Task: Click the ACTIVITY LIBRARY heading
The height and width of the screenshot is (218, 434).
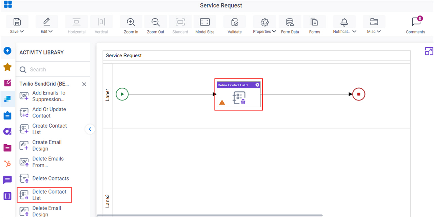Action: click(41, 52)
